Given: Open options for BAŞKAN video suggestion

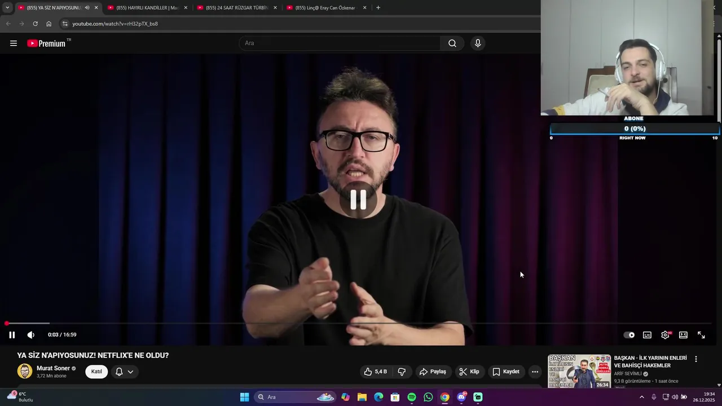Looking at the screenshot, I should 695,359.
